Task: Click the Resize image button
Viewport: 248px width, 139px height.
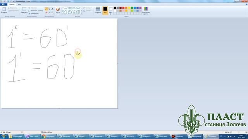Action: [35, 10]
